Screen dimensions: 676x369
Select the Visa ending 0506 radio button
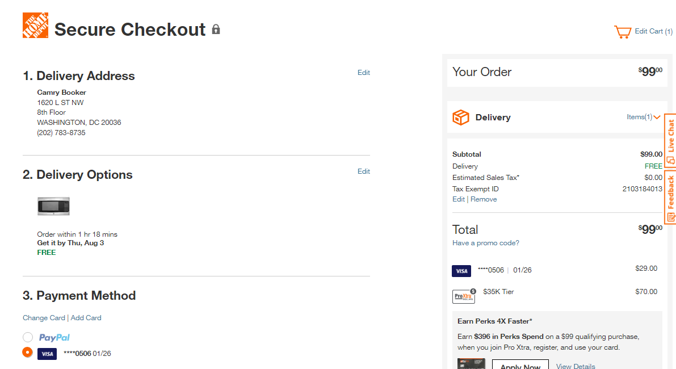click(28, 353)
